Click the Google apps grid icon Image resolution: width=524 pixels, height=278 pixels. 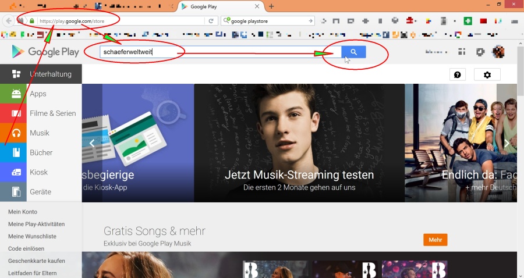point(462,52)
